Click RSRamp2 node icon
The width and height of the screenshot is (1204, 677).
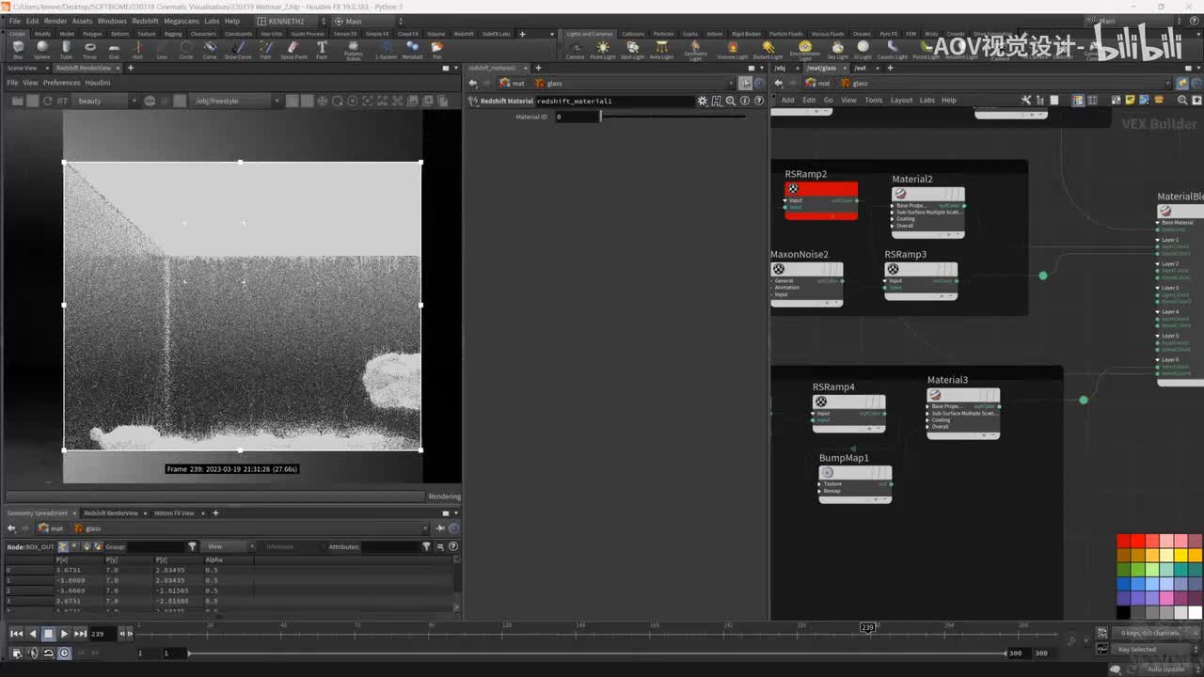click(x=793, y=188)
